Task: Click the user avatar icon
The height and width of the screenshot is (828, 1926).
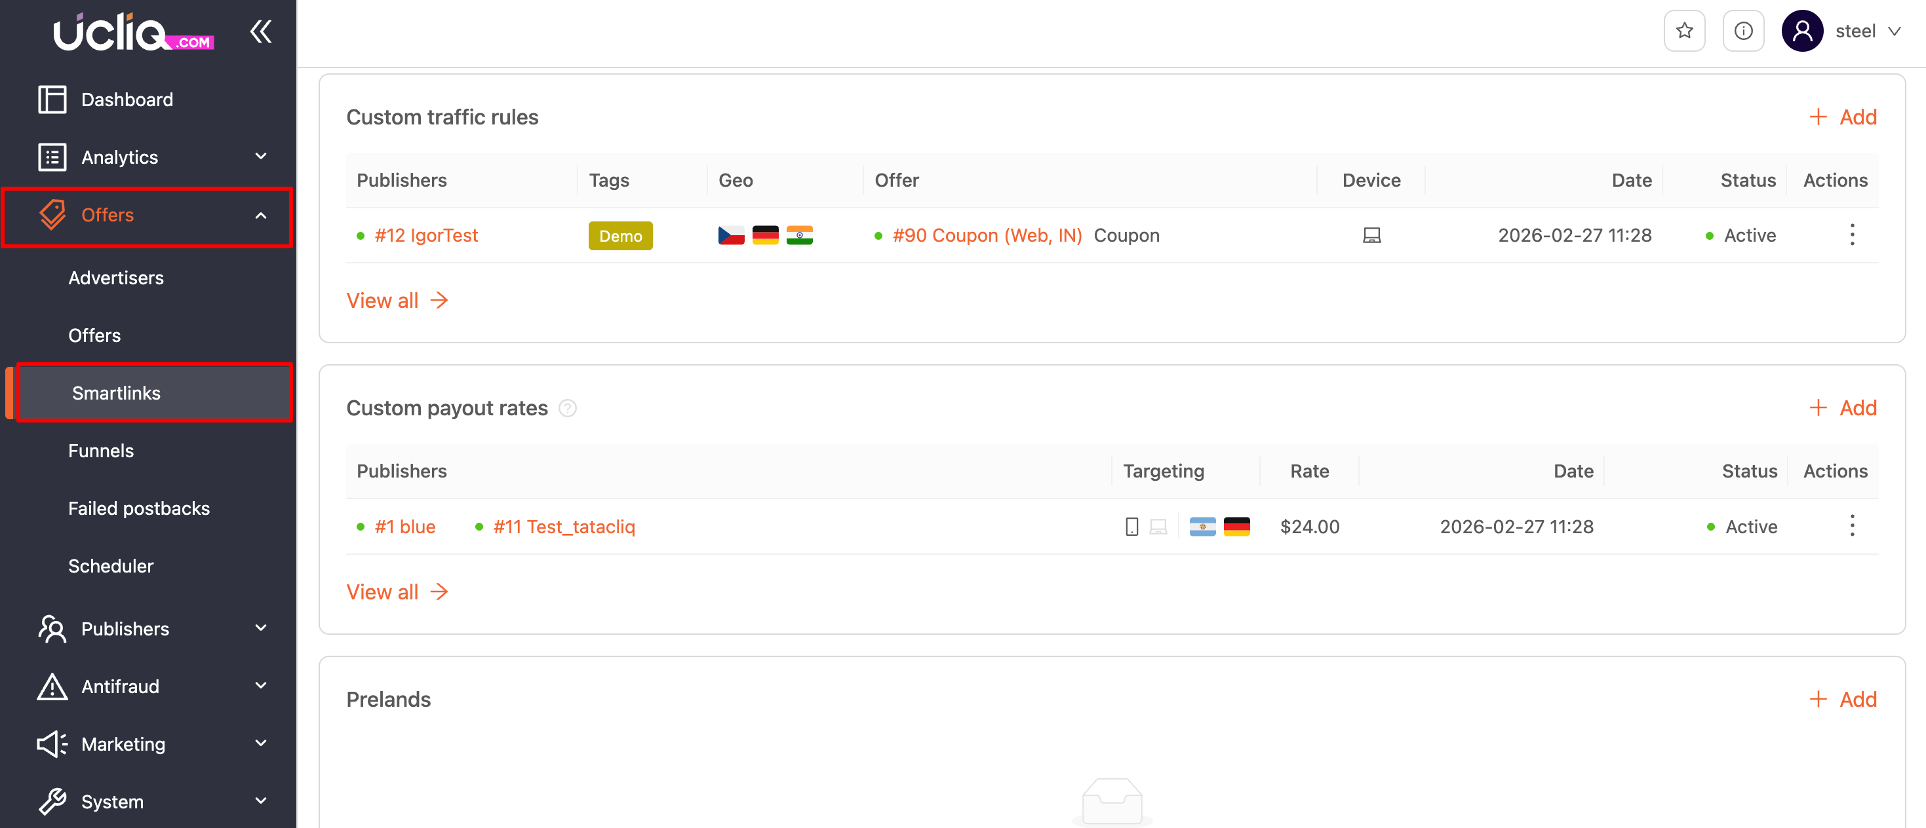Action: [x=1802, y=31]
